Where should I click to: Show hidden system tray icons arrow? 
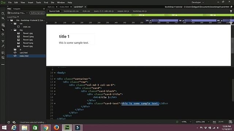(x=197, y=128)
